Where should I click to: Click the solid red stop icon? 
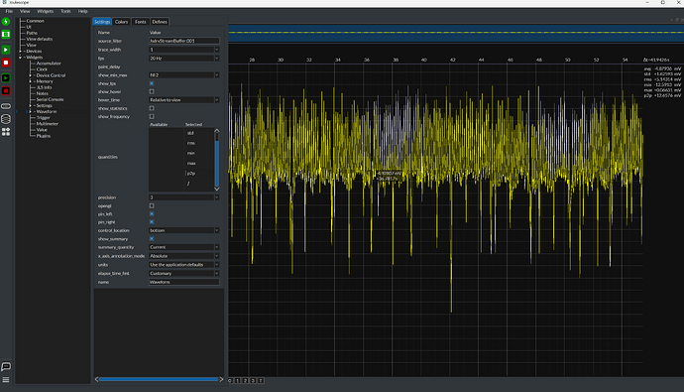(6, 63)
